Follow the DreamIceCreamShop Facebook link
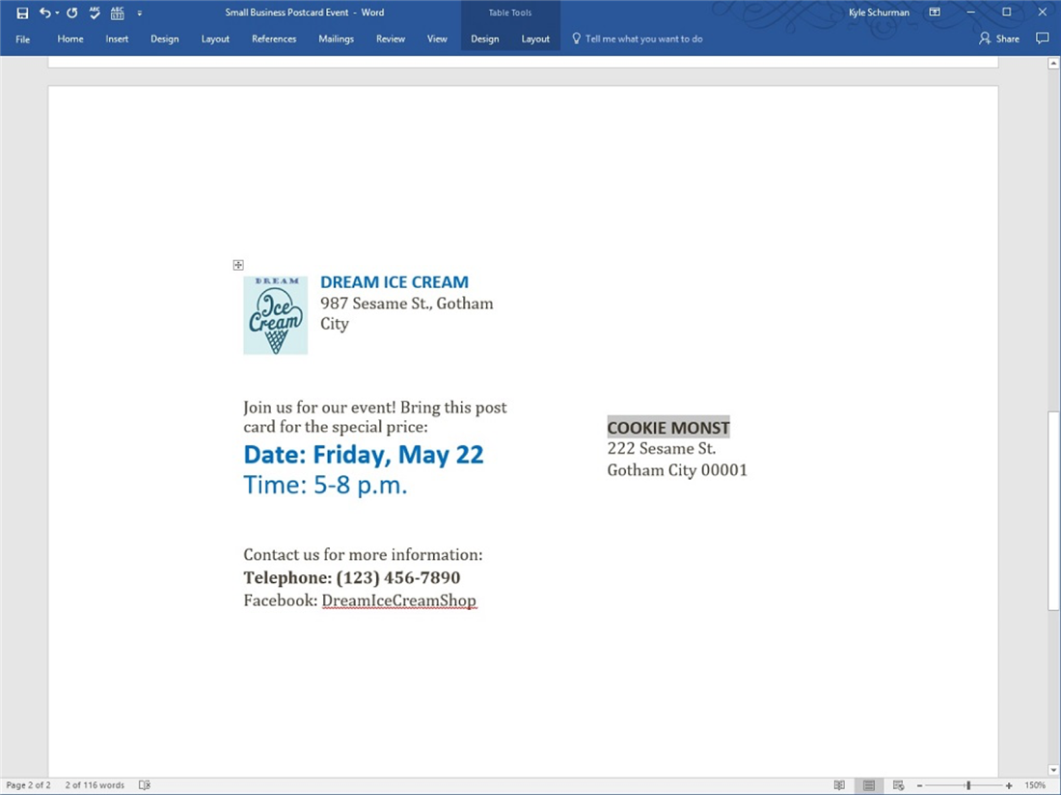 399,599
